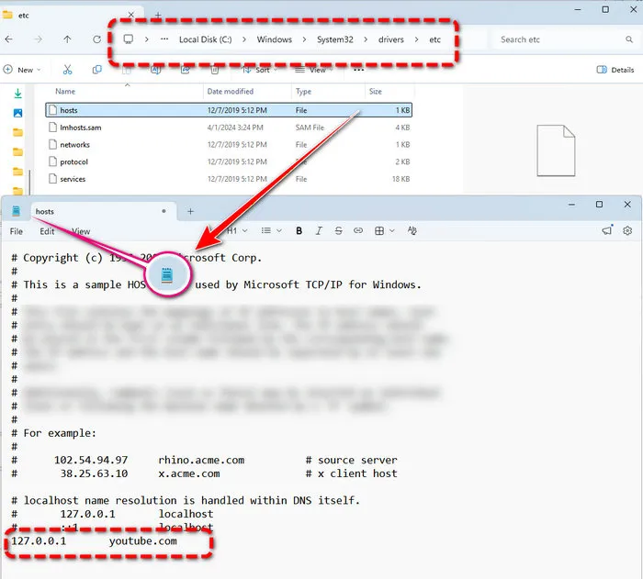Toggle the Details pane
Image resolution: width=643 pixels, height=579 pixels.
tap(615, 70)
